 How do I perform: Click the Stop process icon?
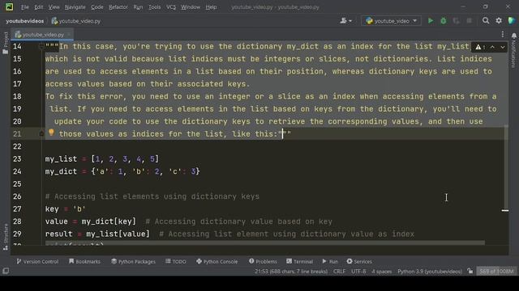pos(469,21)
